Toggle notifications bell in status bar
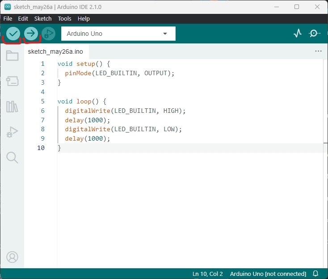Viewport: 328px width, 279px height. click(315, 274)
